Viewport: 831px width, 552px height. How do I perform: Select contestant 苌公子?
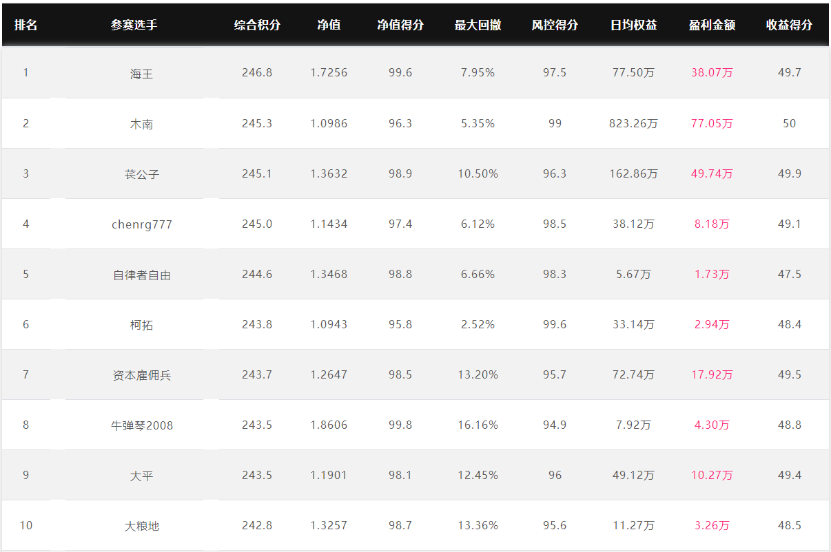coord(141,174)
